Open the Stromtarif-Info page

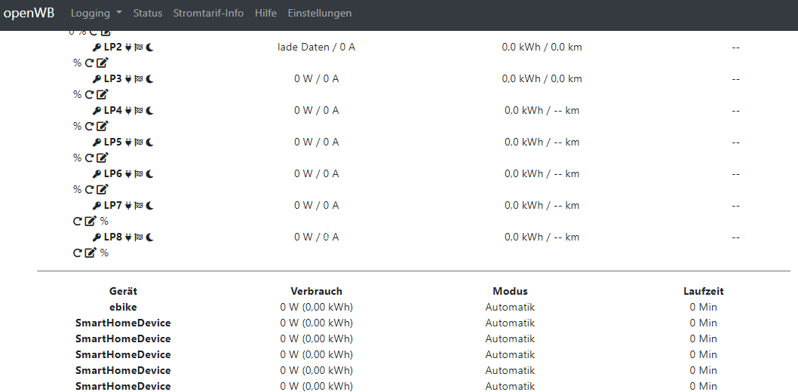pos(208,14)
